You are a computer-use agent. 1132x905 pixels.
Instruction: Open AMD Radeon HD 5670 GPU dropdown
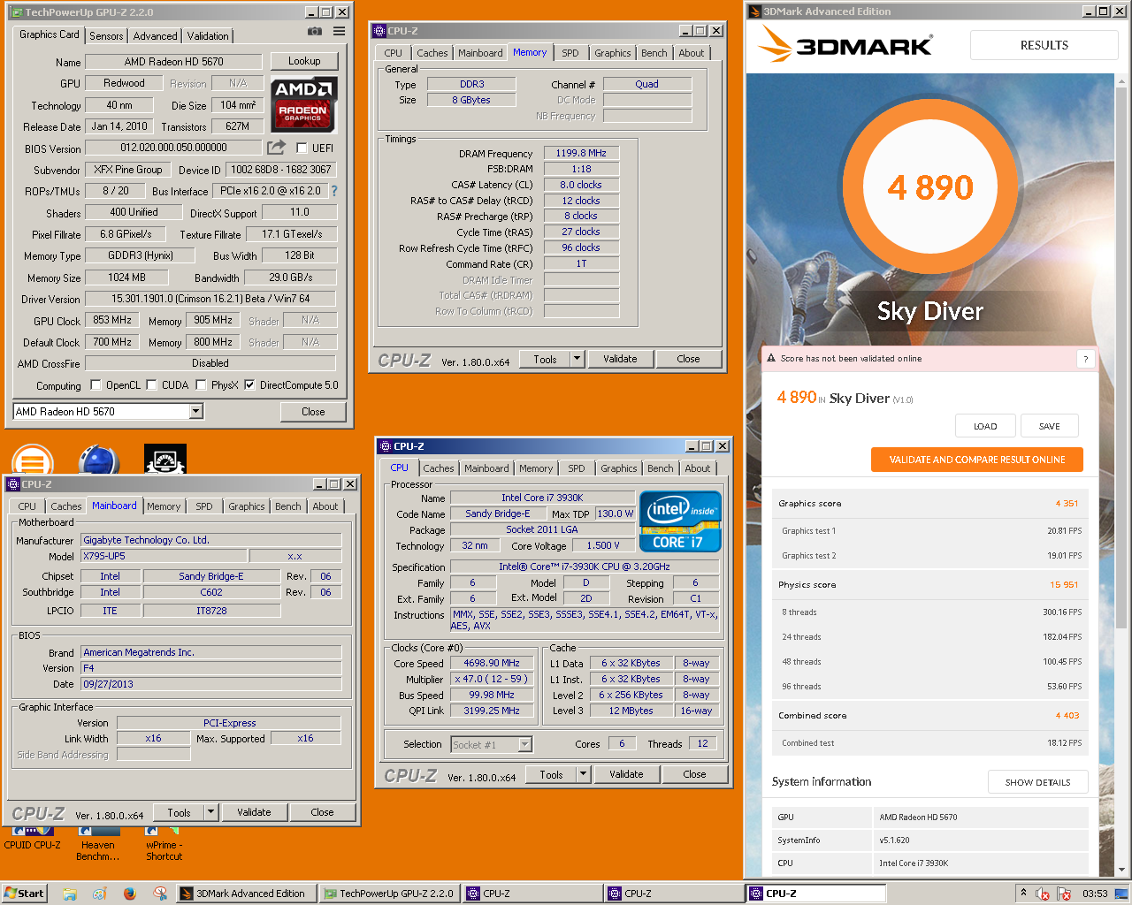click(x=196, y=411)
